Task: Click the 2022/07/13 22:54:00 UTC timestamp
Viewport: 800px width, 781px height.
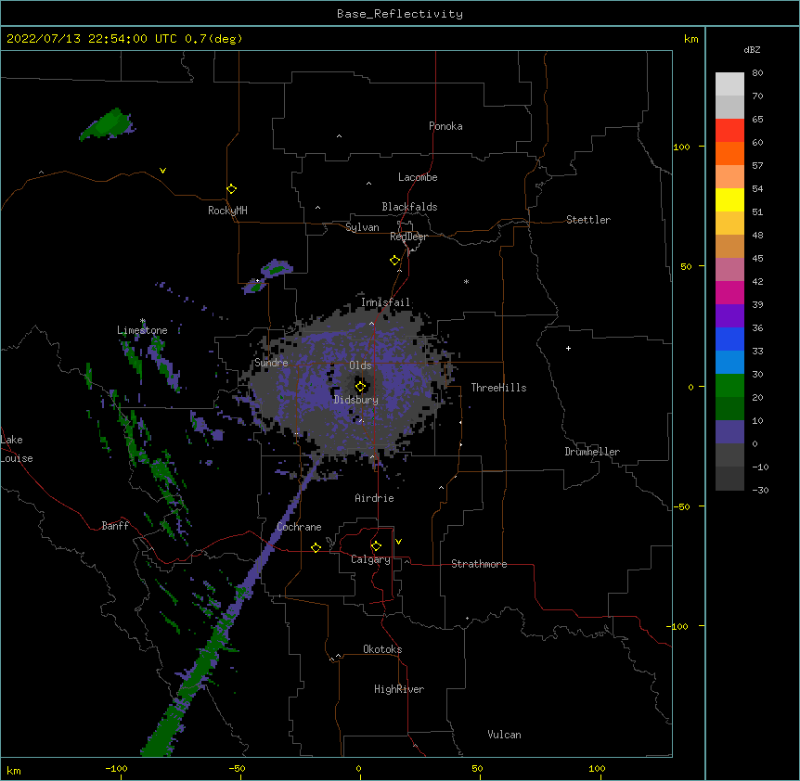Action: [x=92, y=39]
